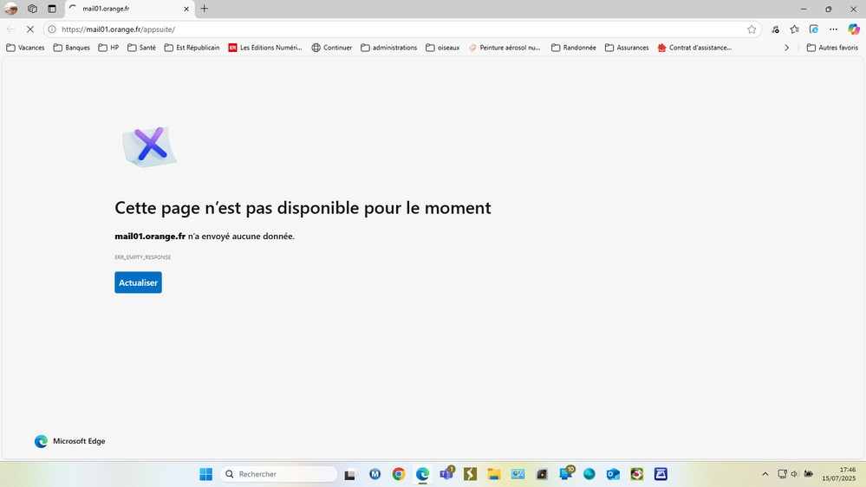Open the Est Républicain bookmarks folder

point(192,48)
